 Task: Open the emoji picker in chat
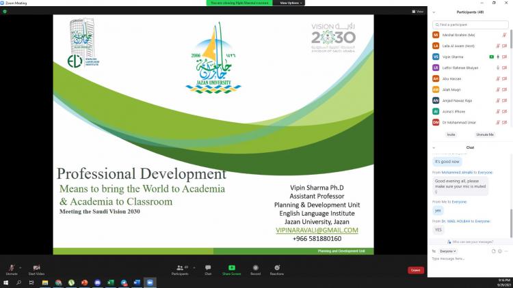click(x=499, y=251)
